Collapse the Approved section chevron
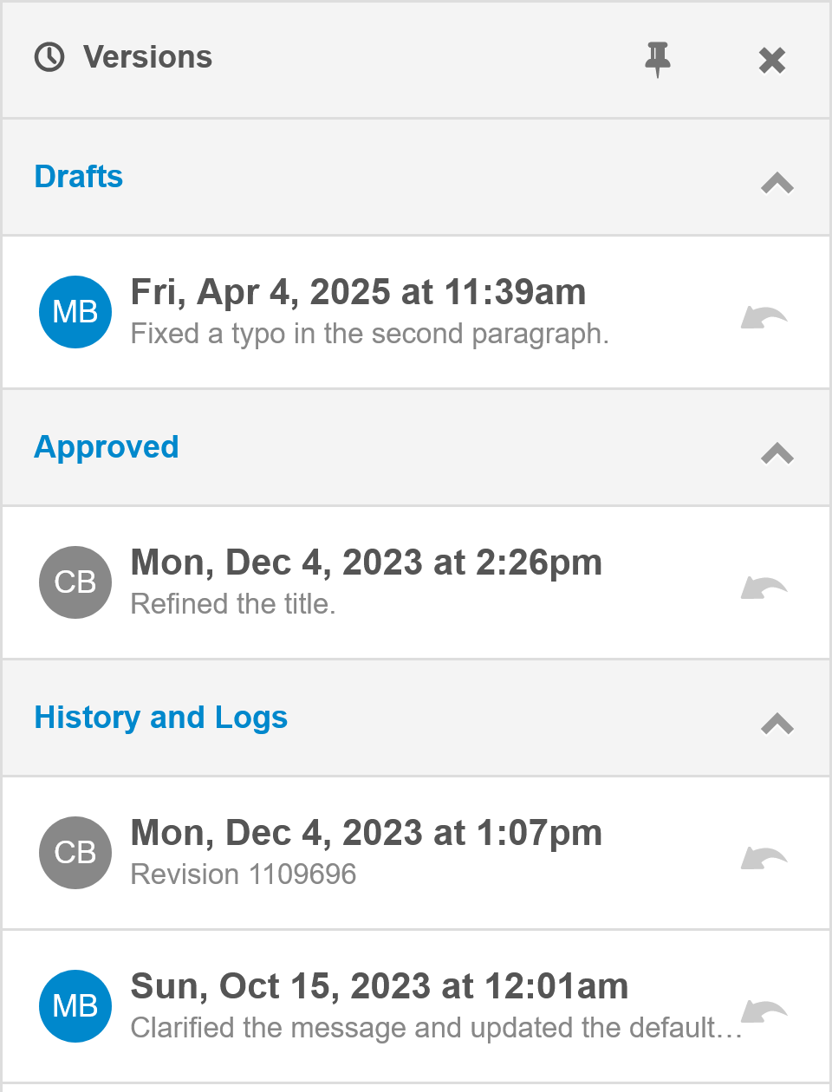 pos(777,453)
